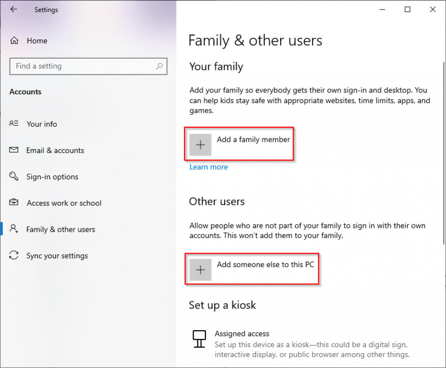Image resolution: width=446 pixels, height=368 pixels.
Task: Open the Your info page
Action: (x=42, y=124)
